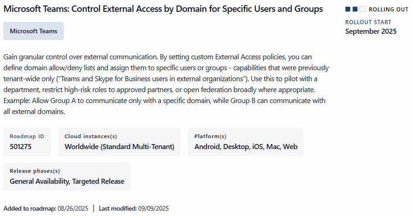Click the rolling out progress squares indicator
The width and height of the screenshot is (413, 217).
(355, 9)
